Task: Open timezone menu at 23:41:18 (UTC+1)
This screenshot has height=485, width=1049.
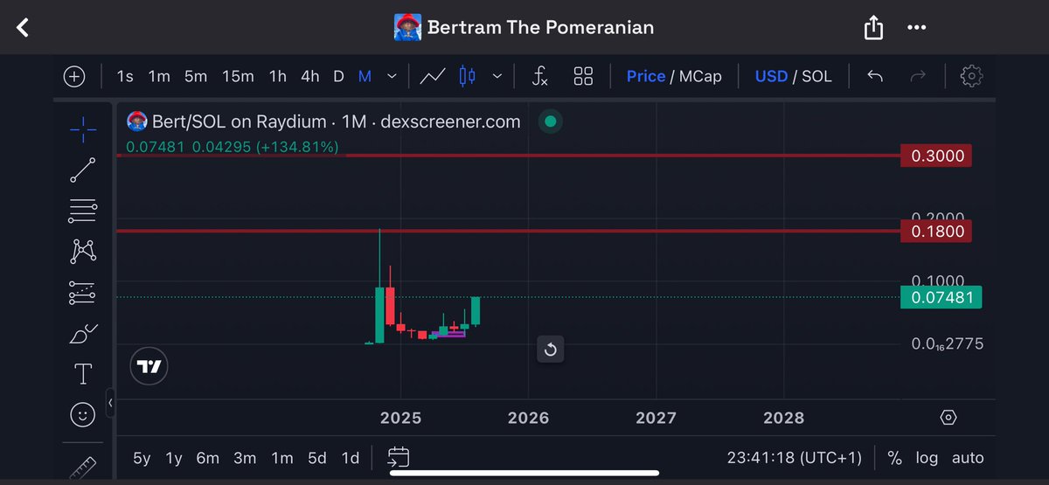Action: tap(795, 458)
